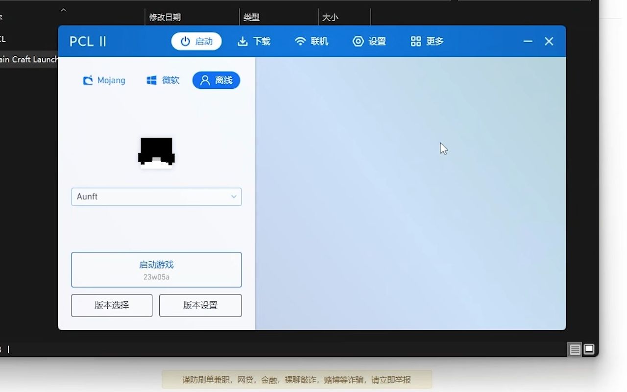Switch explorer to large icons view
The height and width of the screenshot is (392, 627).
[x=589, y=349]
